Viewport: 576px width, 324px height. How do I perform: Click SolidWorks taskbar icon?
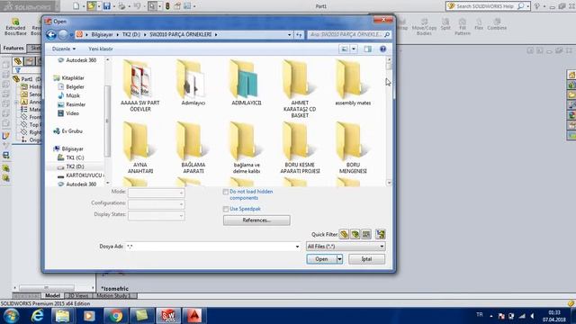coord(168,316)
